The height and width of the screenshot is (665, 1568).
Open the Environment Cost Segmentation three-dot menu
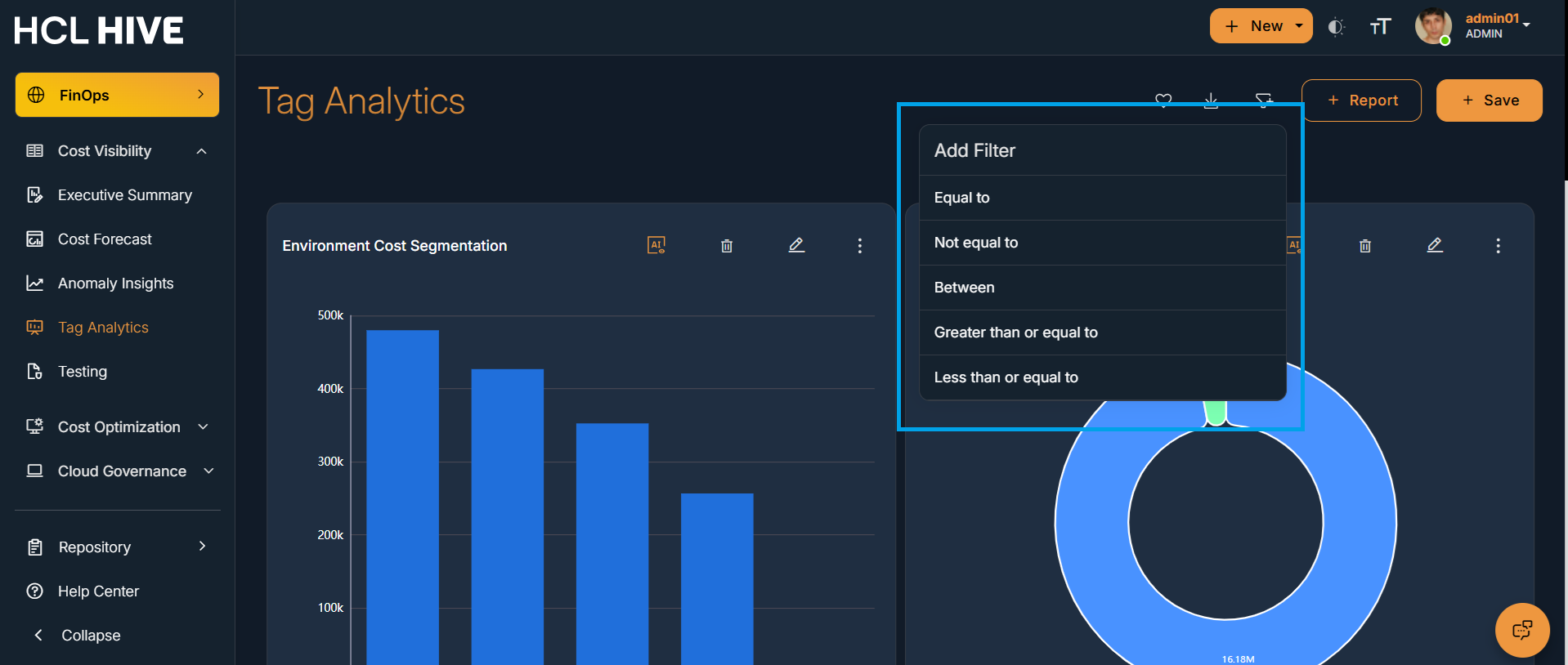click(860, 246)
